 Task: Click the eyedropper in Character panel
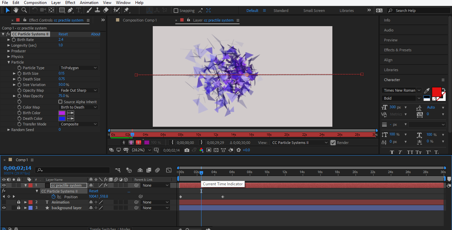tap(427, 90)
